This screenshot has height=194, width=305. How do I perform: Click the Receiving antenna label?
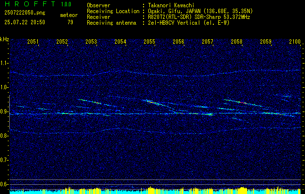(x=112, y=23)
